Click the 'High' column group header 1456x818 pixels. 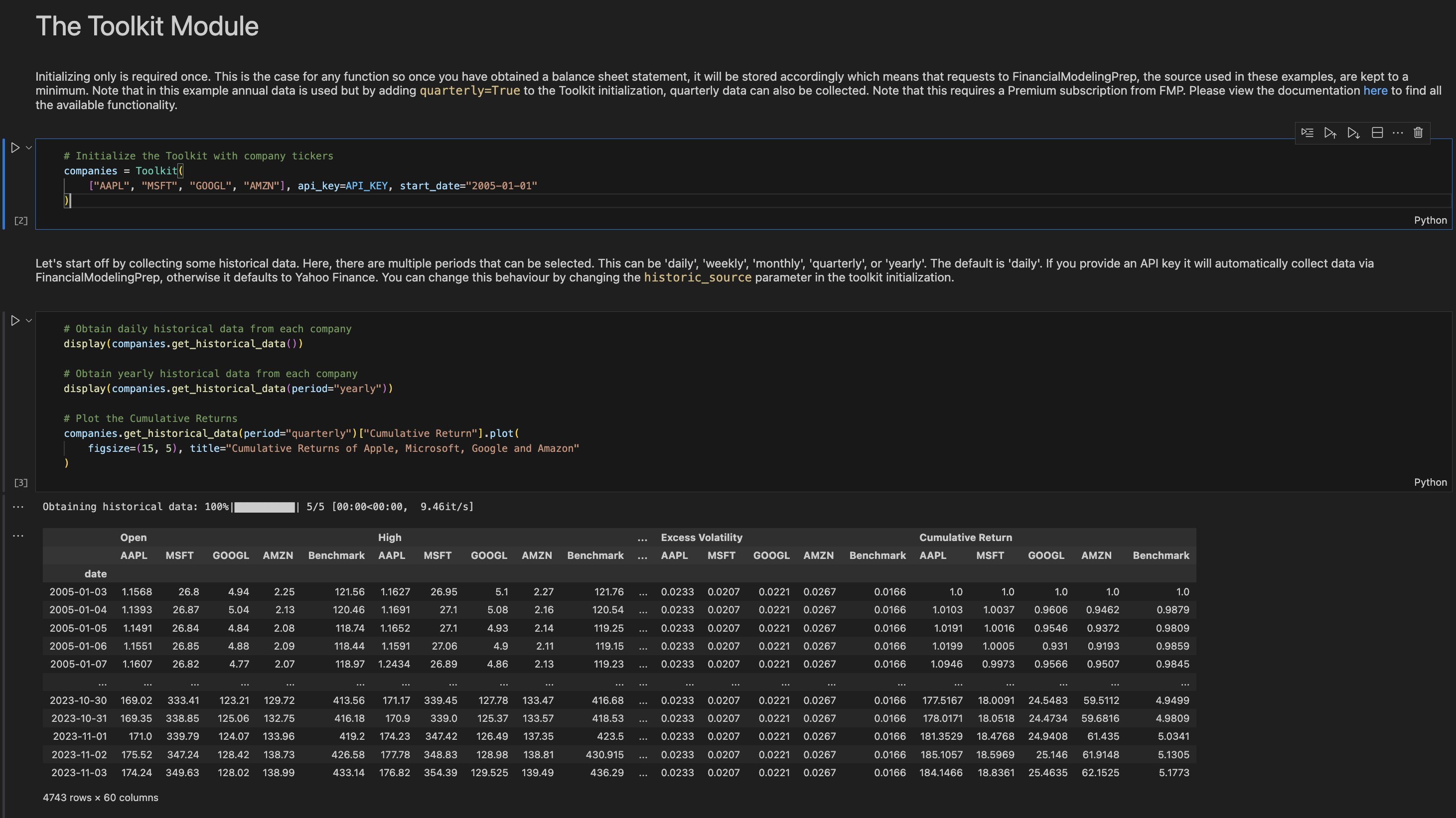[390, 537]
